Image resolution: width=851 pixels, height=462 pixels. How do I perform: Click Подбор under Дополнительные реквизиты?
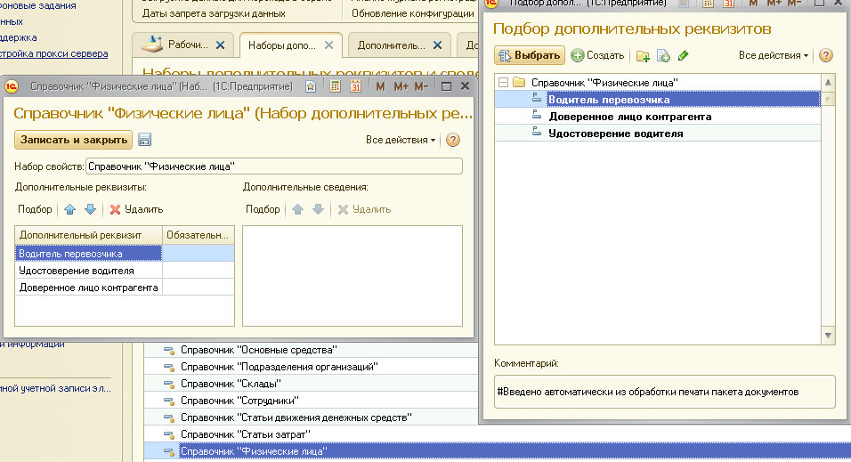[35, 209]
